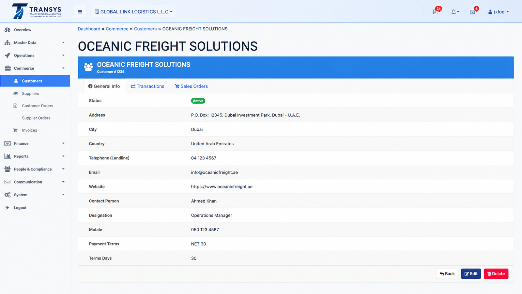522x294 pixels.
Task: Open Customer Orders label in sidebar
Action: tap(38, 106)
